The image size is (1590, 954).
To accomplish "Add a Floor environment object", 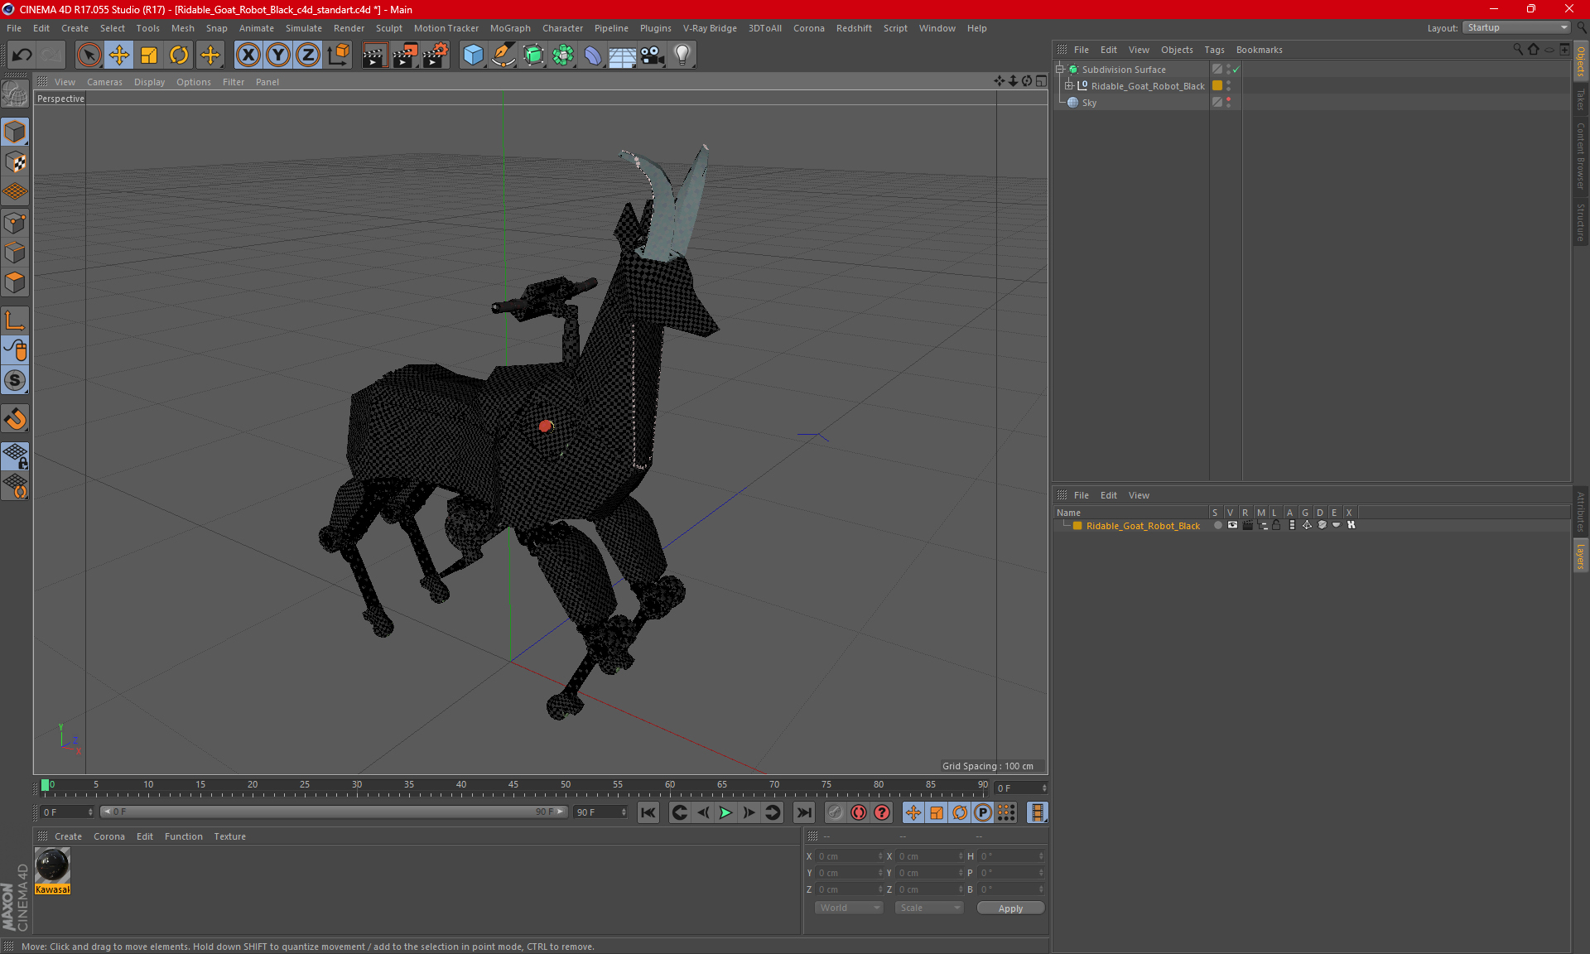I will [x=622, y=55].
